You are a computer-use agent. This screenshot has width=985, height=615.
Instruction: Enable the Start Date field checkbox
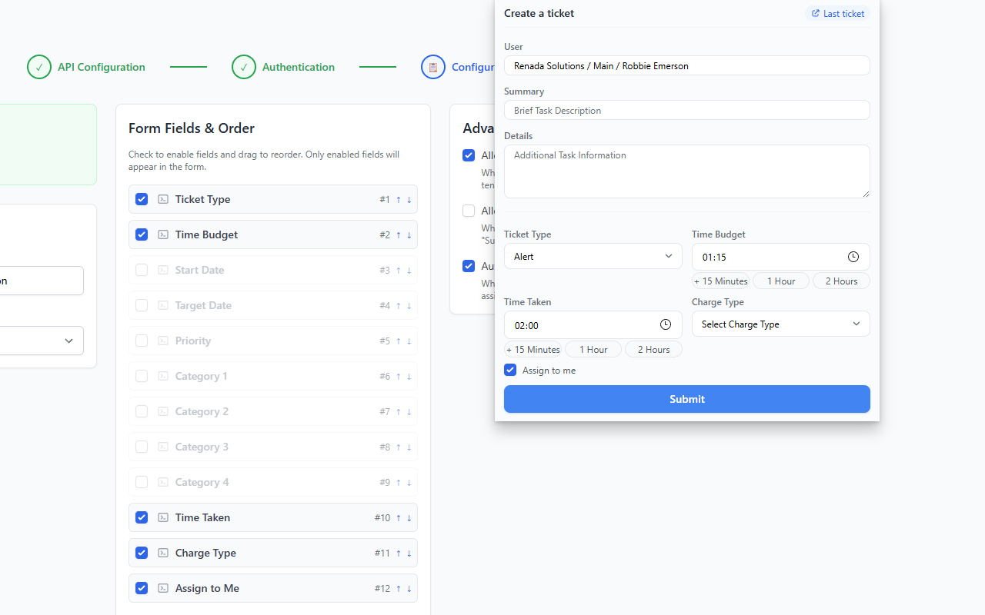point(142,270)
